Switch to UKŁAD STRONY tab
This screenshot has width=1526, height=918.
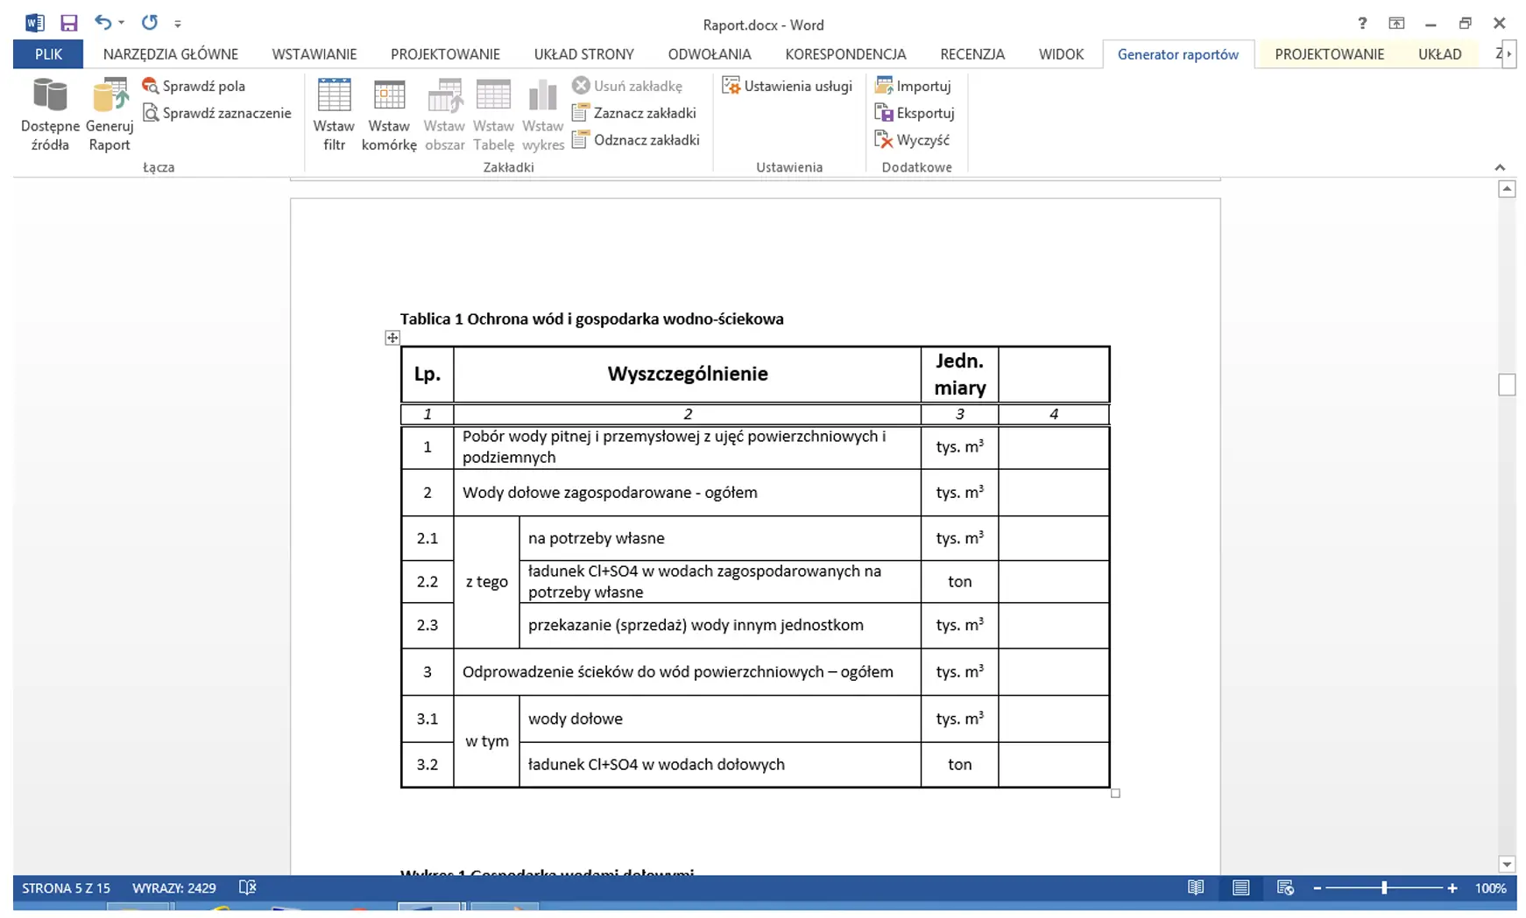click(x=584, y=54)
